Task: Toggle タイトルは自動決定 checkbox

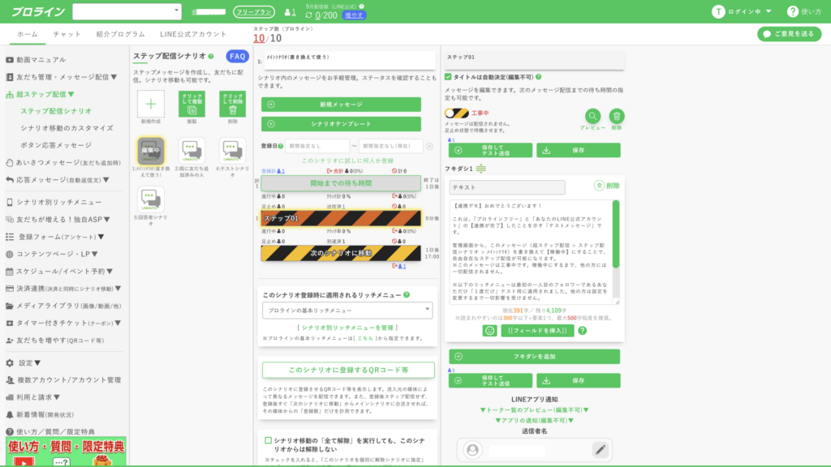Action: pyautogui.click(x=448, y=77)
